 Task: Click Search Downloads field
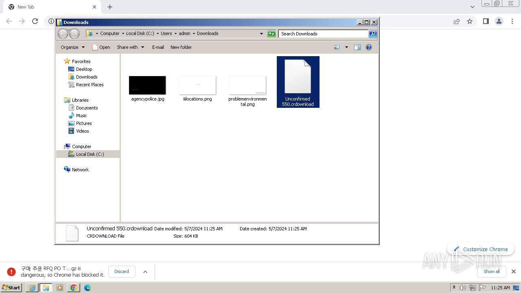coord(324,34)
